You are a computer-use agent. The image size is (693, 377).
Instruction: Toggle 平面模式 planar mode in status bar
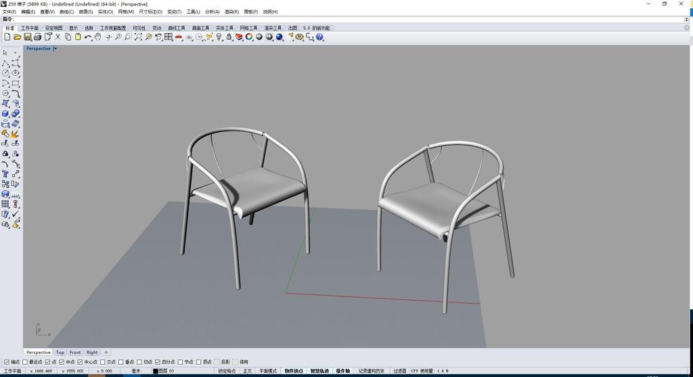click(x=268, y=371)
